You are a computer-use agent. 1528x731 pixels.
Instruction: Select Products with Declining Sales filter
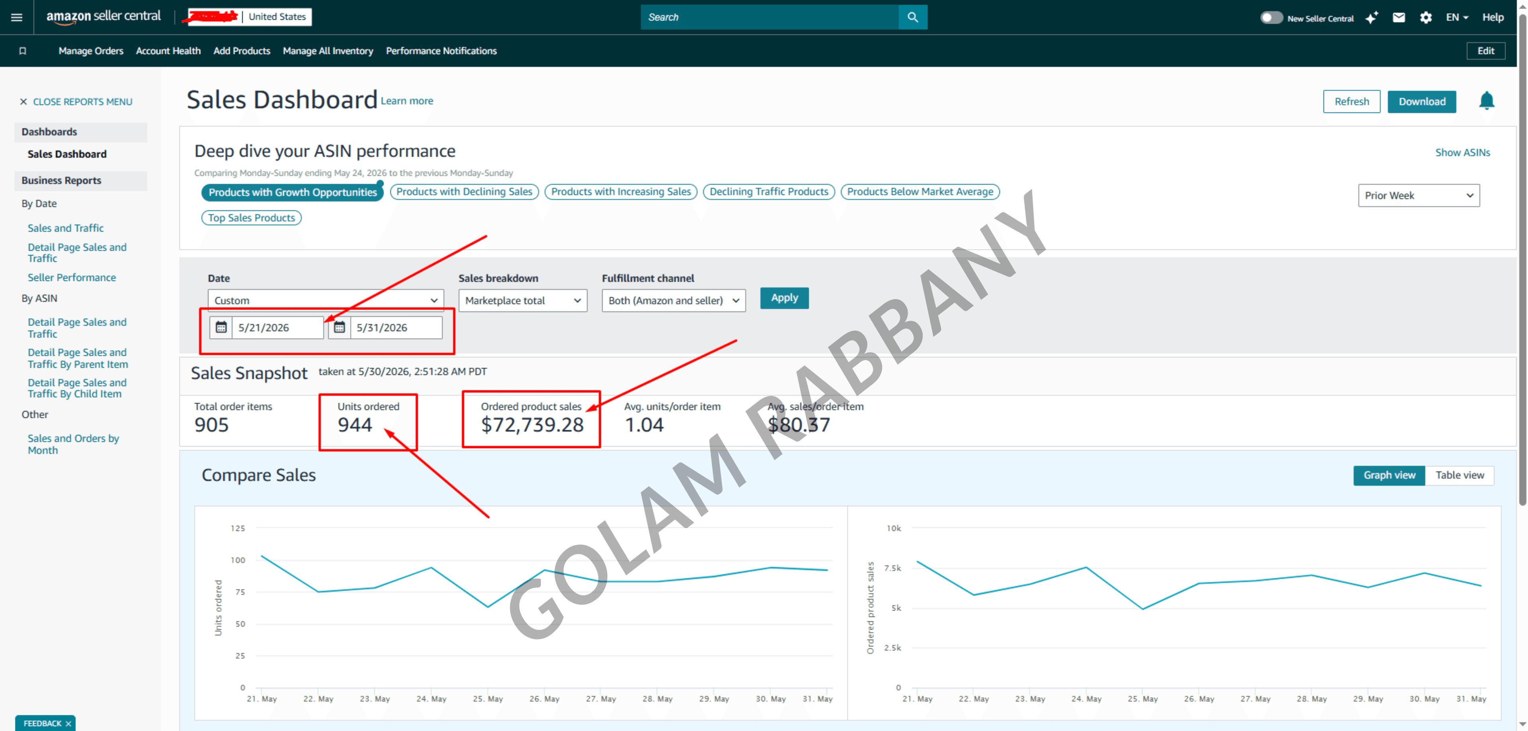point(464,192)
